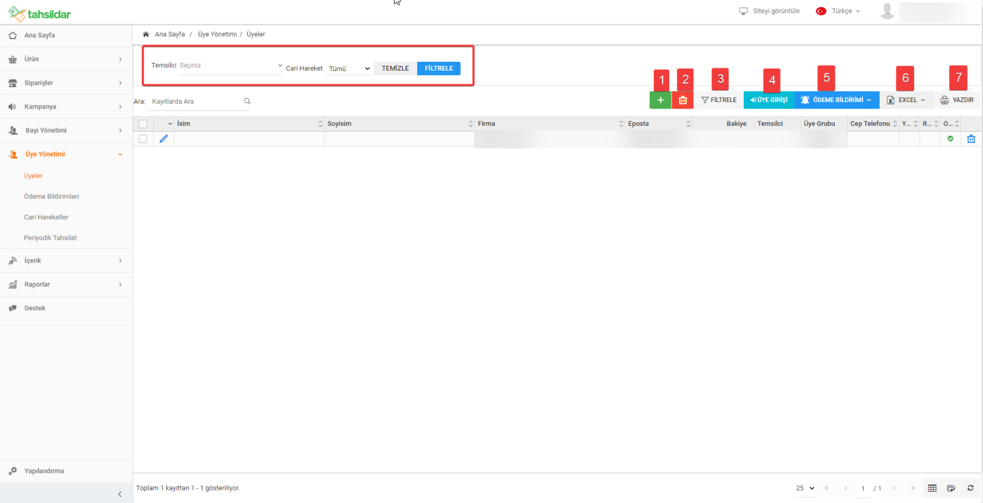
Task: Open the page size 25 dropdown
Action: coord(805,488)
